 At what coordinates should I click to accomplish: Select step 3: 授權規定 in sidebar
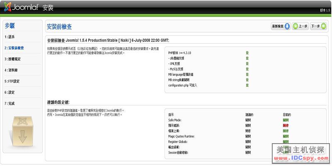13,59
